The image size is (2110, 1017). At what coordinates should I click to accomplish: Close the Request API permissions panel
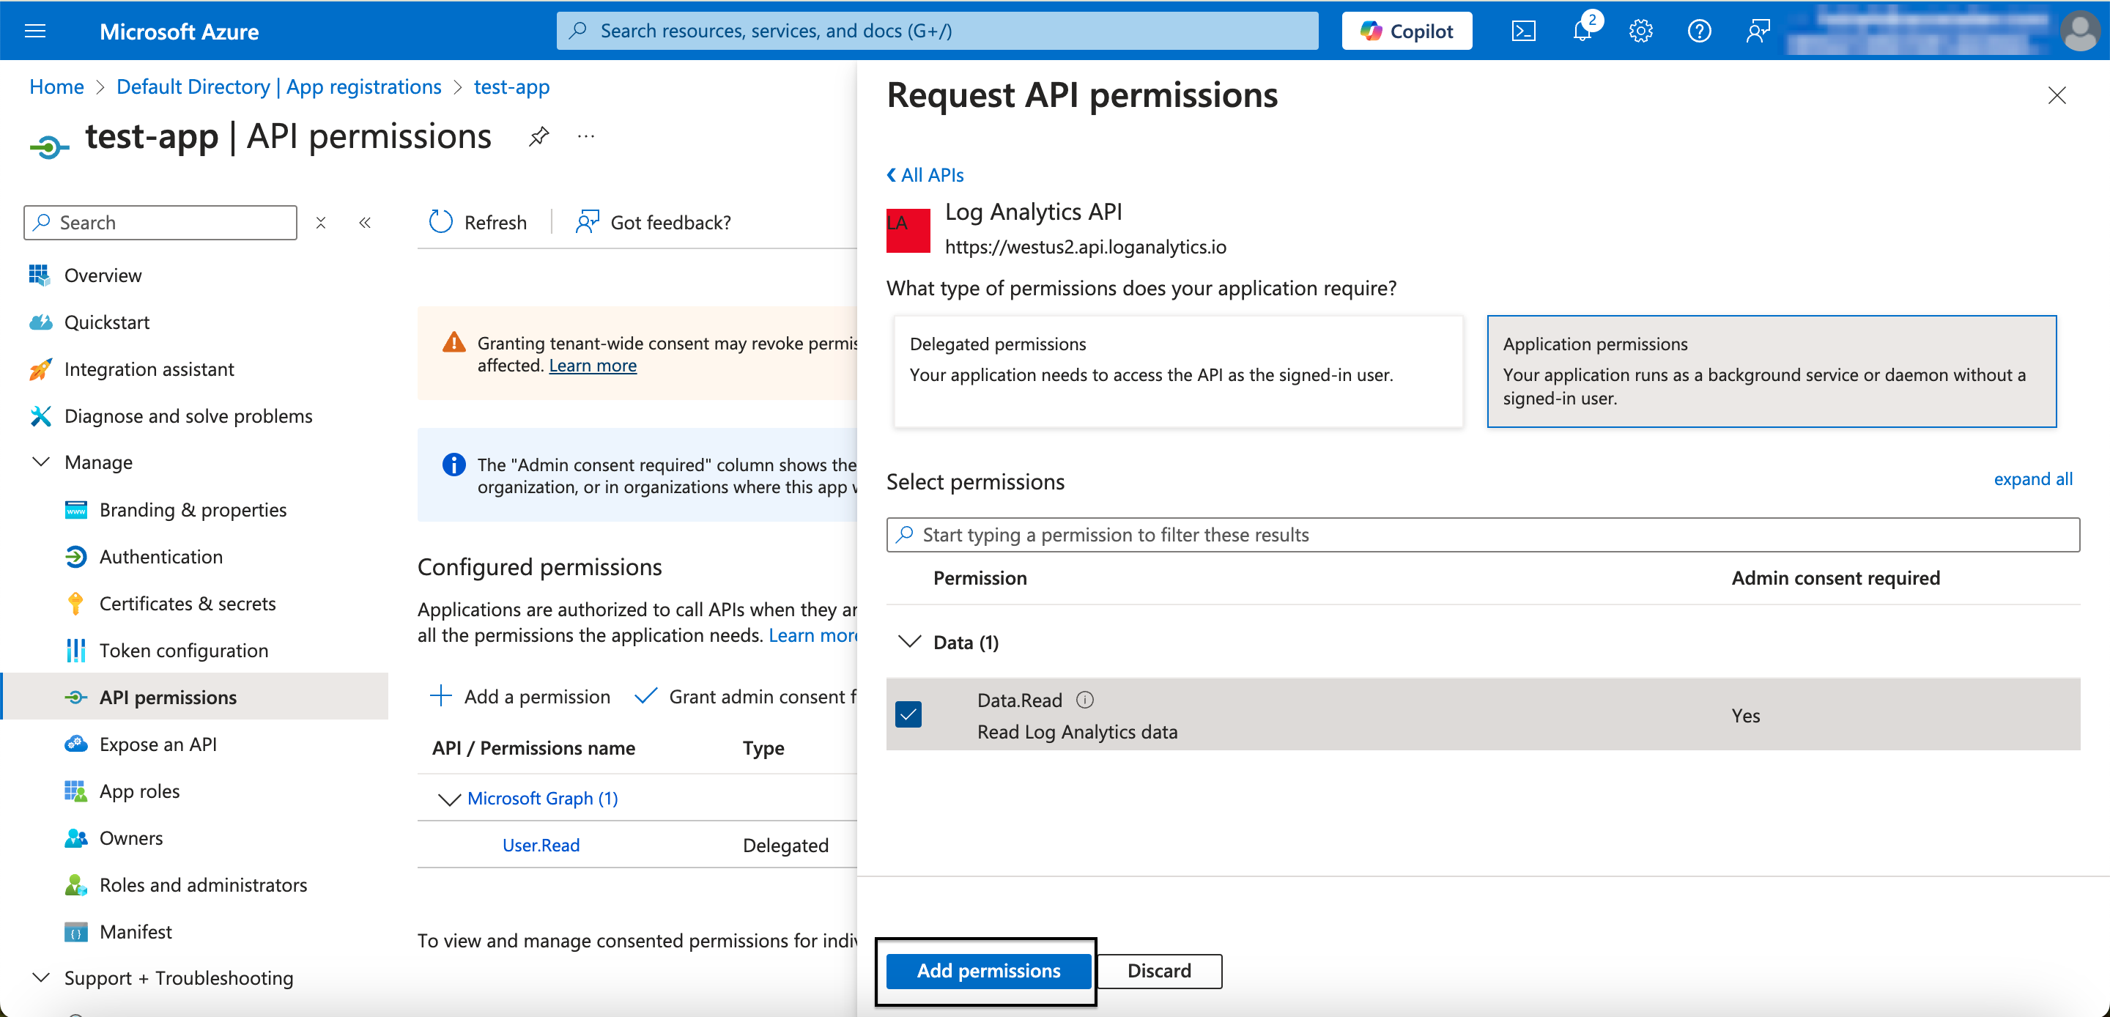[2057, 95]
